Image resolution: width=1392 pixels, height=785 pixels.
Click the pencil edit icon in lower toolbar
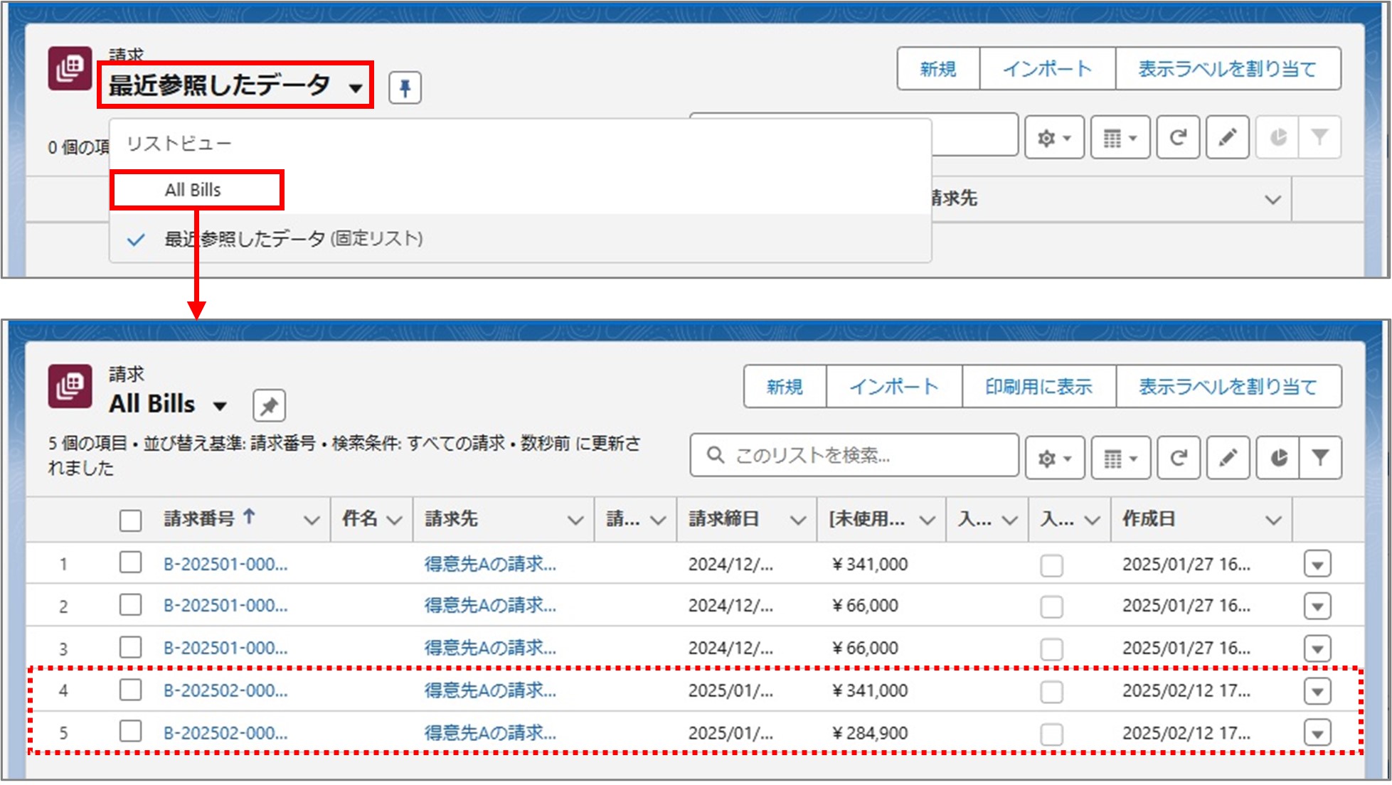pos(1228,457)
